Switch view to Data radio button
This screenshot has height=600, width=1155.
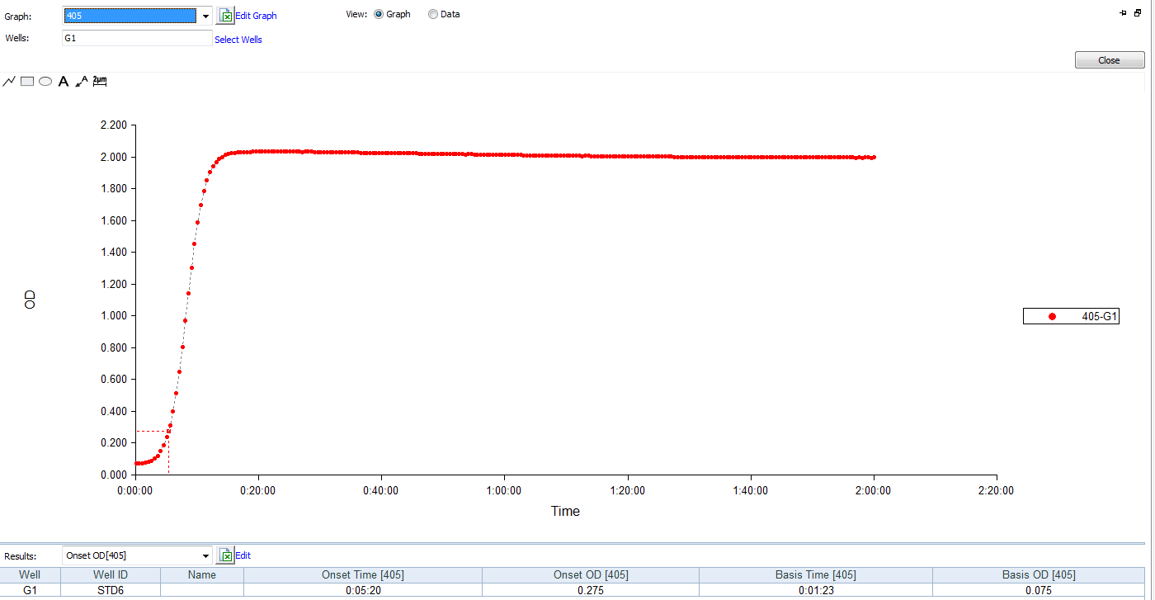(x=433, y=14)
